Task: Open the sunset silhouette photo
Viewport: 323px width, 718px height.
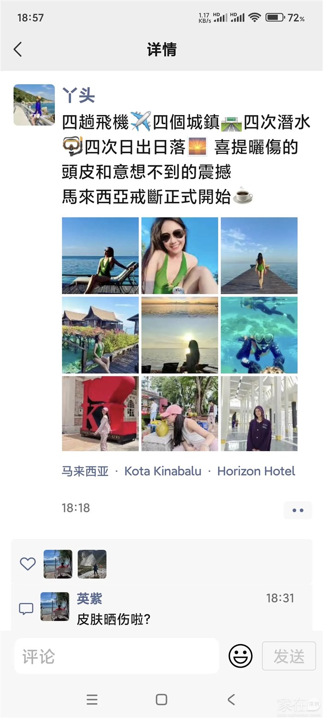Action: (179, 335)
